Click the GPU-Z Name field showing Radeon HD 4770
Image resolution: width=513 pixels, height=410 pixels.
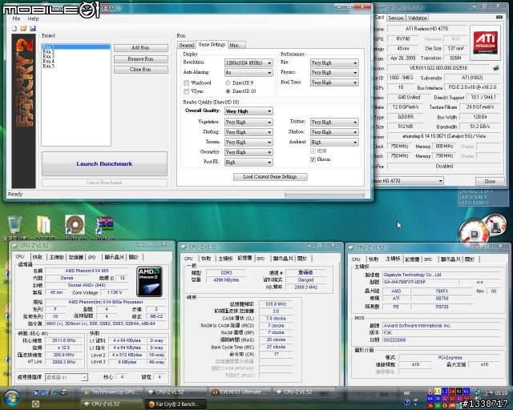tap(426, 29)
